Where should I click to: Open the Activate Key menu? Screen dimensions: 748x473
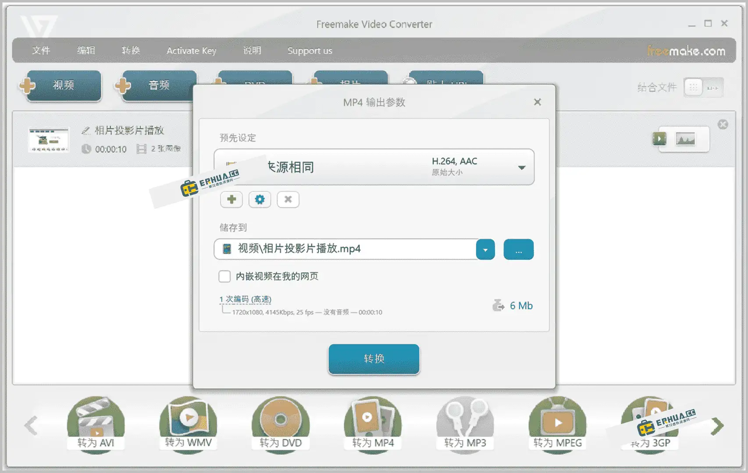pos(191,51)
